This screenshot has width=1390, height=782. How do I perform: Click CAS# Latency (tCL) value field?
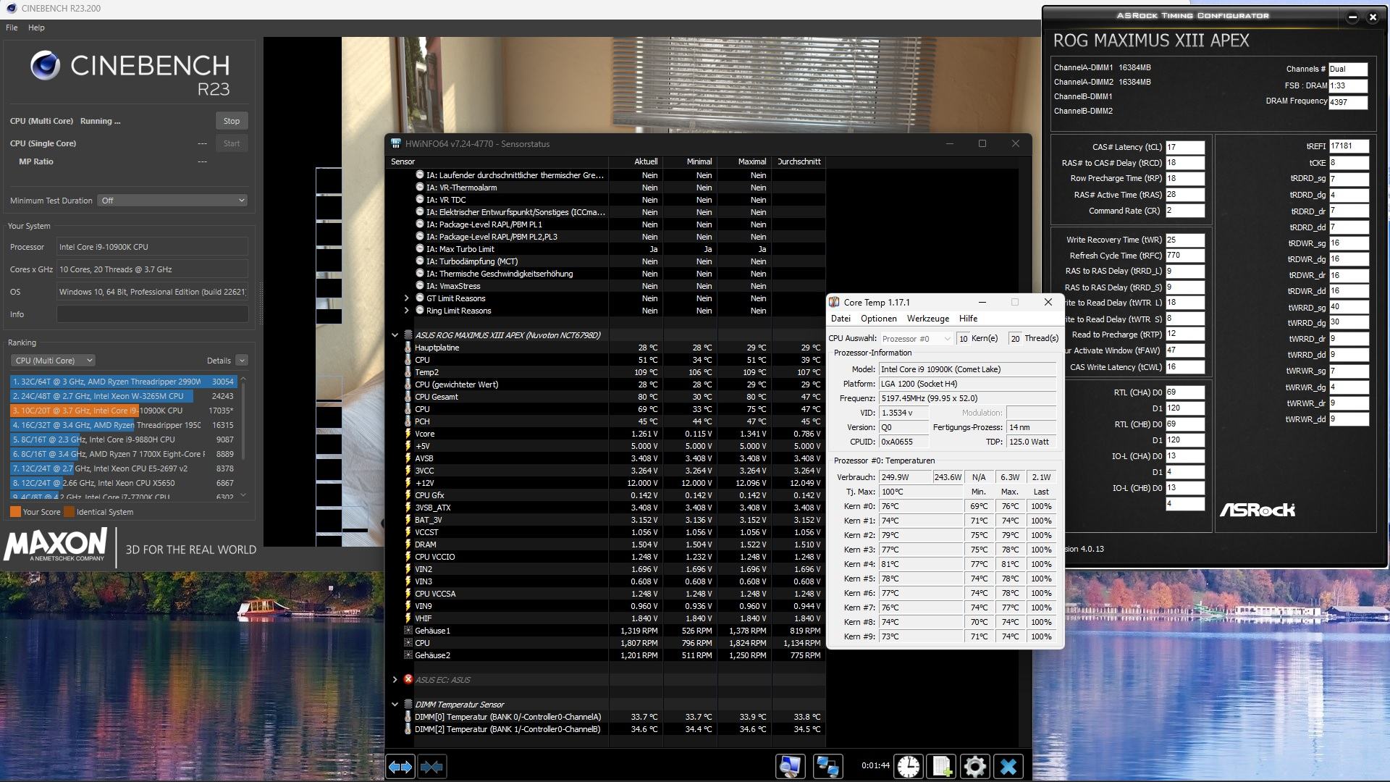tap(1185, 147)
